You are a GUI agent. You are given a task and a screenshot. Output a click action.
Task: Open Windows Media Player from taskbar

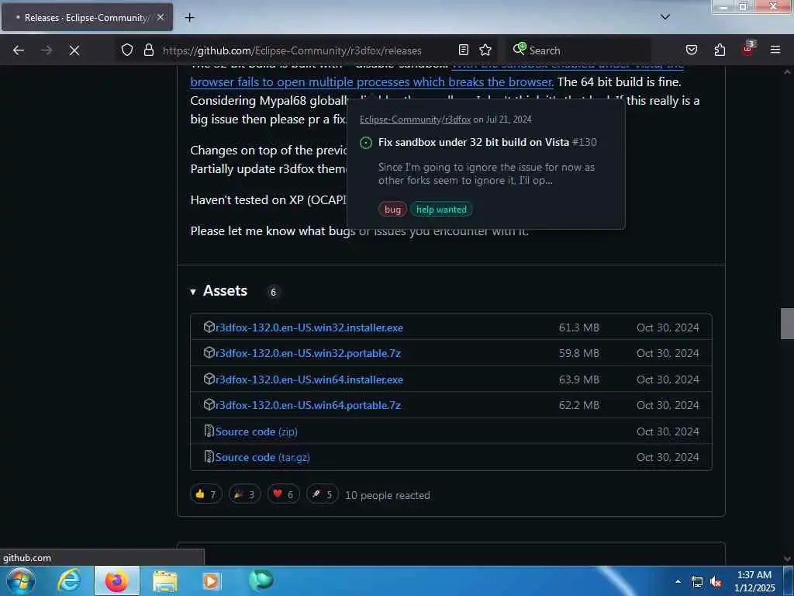(212, 580)
